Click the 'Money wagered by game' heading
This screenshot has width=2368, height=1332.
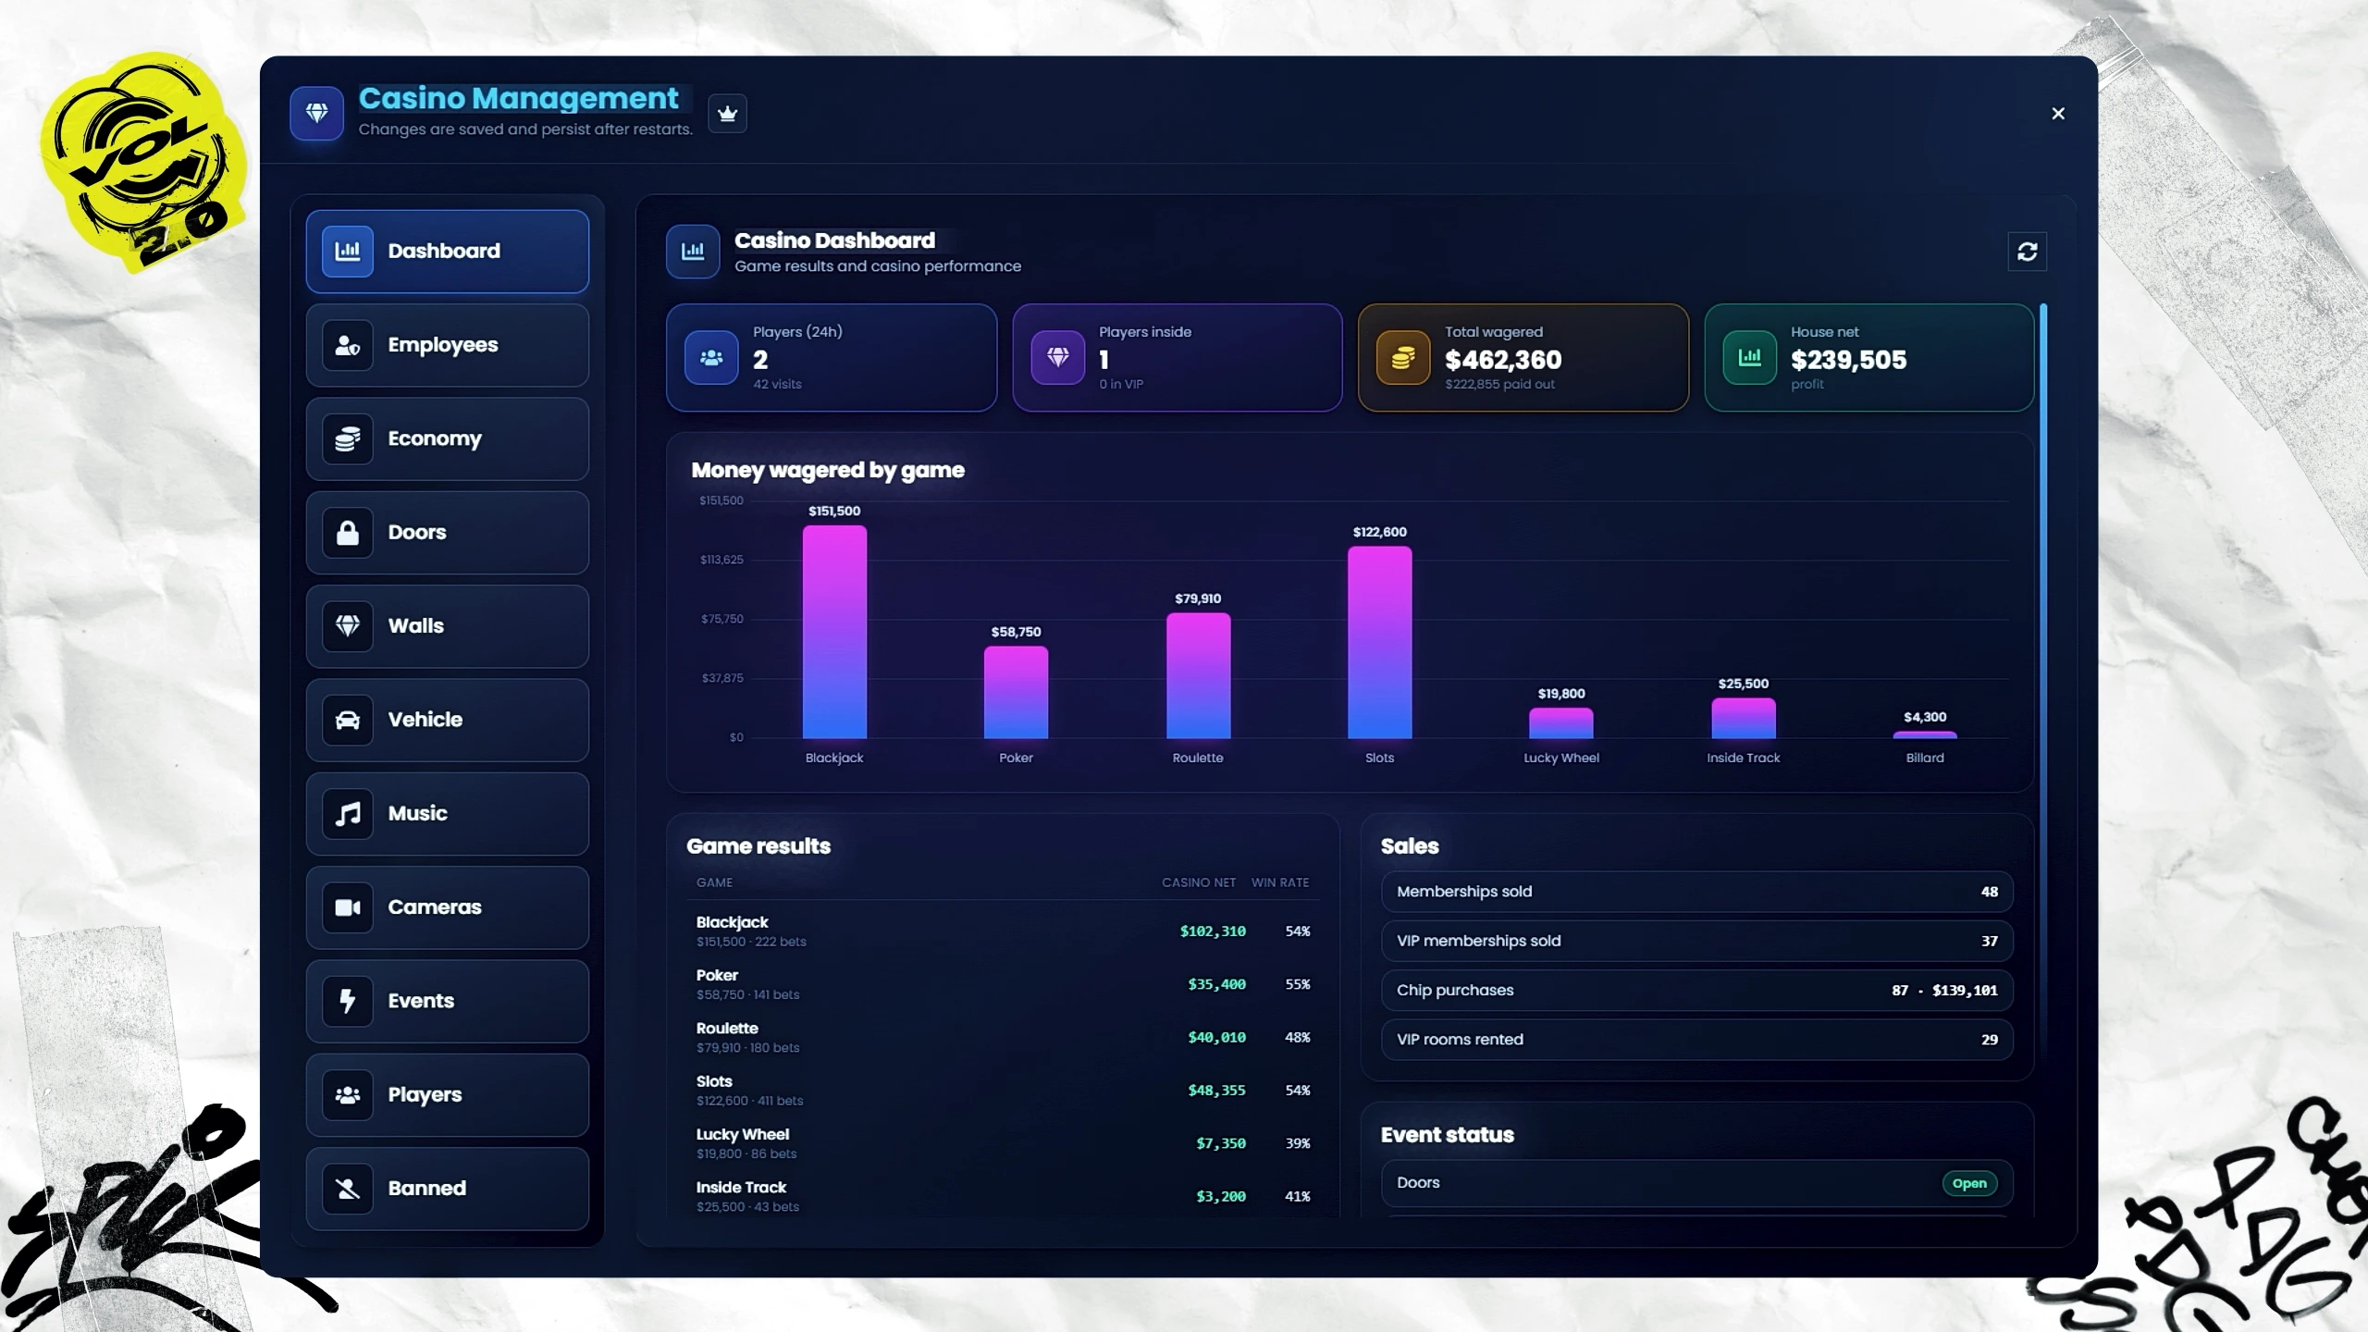tap(828, 471)
